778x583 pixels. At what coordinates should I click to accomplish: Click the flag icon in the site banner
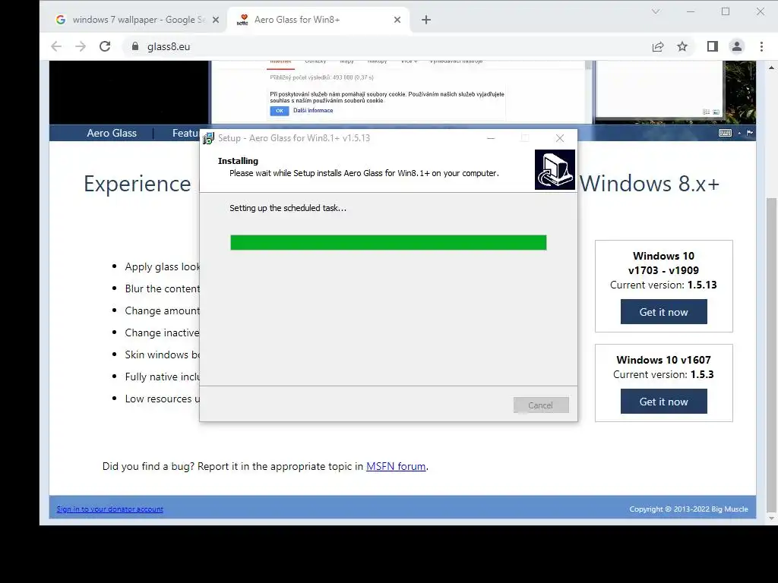click(x=750, y=133)
